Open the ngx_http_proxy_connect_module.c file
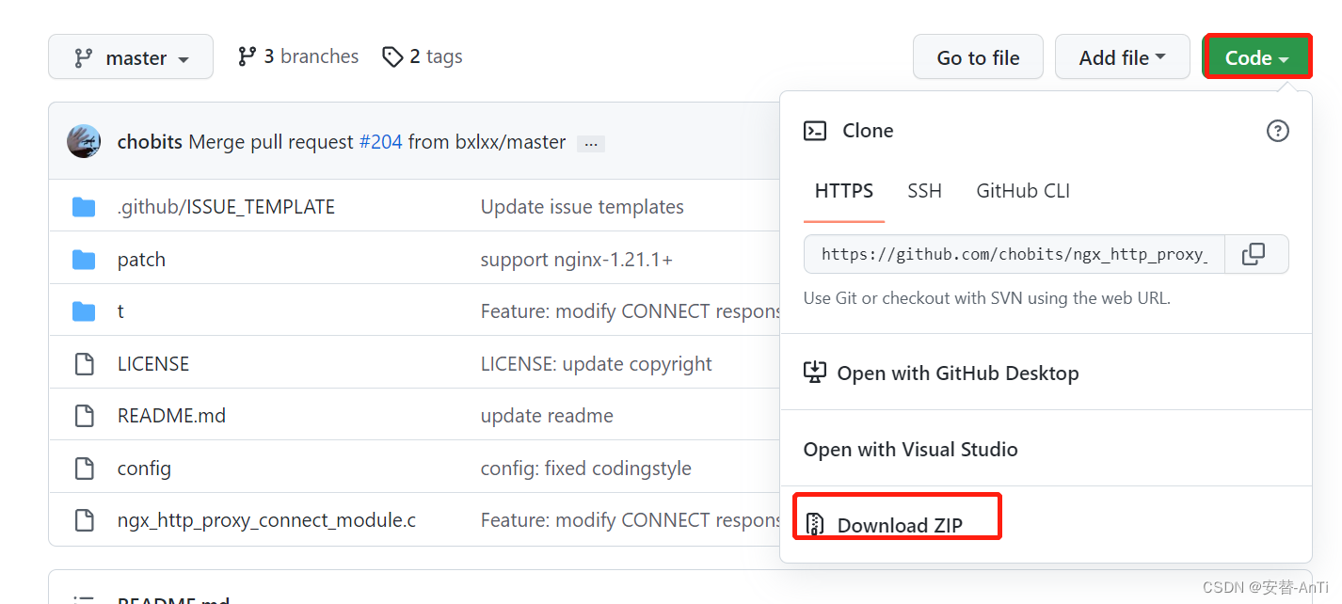This screenshot has width=1342, height=604. [x=266, y=520]
